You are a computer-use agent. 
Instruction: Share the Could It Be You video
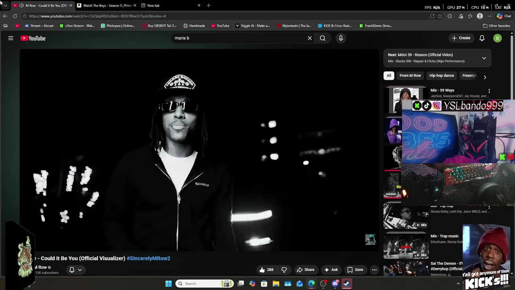pyautogui.click(x=305, y=270)
